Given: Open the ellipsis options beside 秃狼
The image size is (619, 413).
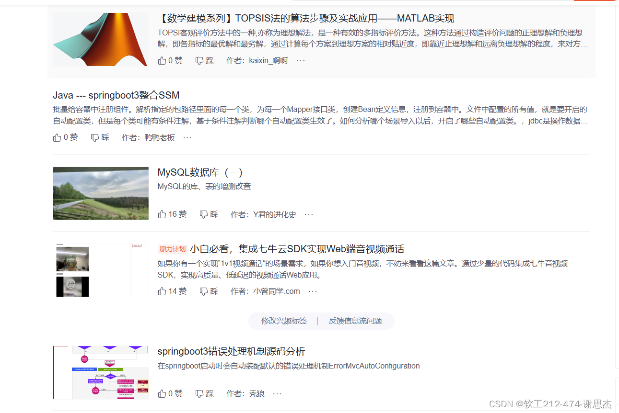Looking at the screenshot, I should click(x=277, y=393).
